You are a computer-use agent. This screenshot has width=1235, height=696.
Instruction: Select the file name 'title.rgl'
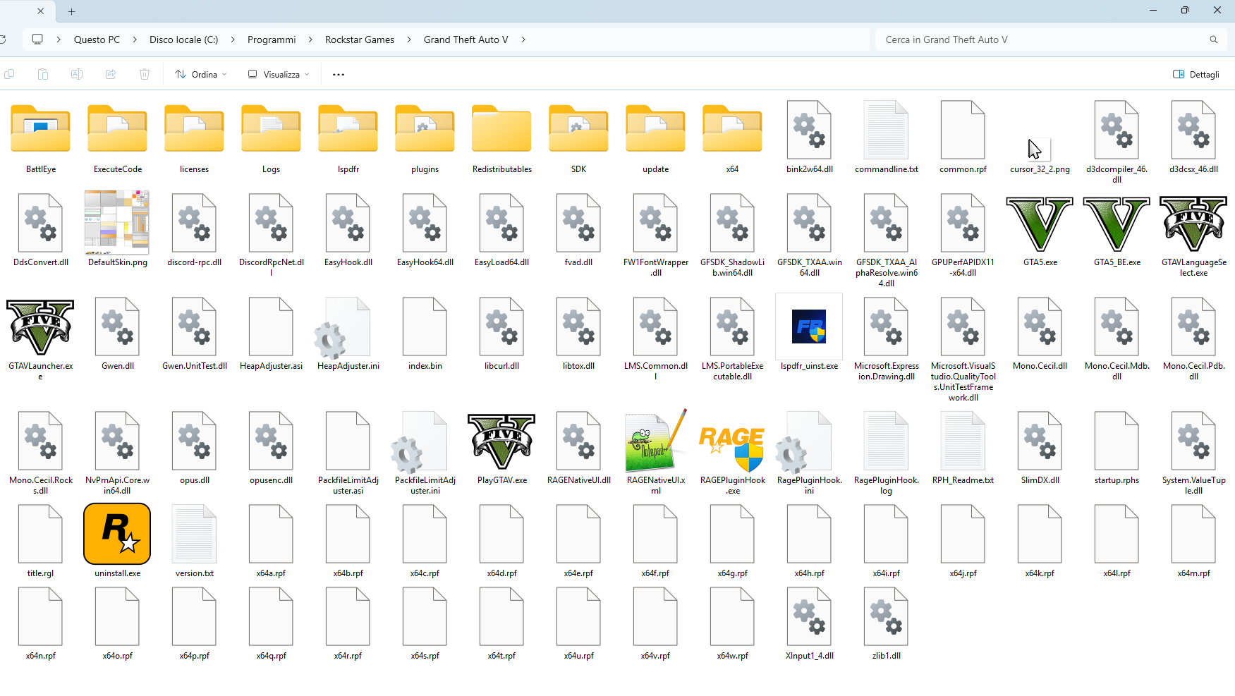click(x=40, y=573)
